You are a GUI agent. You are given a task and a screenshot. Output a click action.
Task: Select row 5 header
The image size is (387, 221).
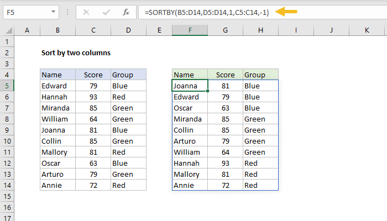tap(7, 86)
